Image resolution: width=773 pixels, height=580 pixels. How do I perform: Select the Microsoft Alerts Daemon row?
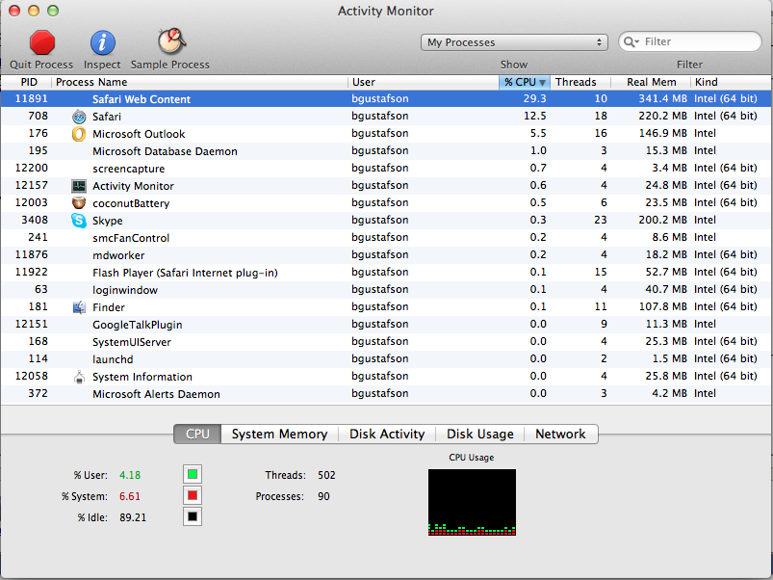[387, 393]
